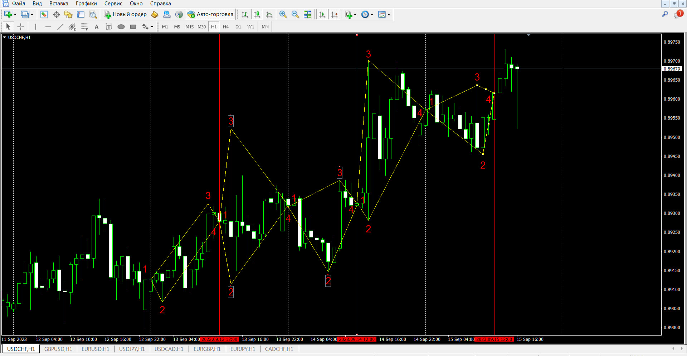This screenshot has height=356, width=687.
Task: Select the crosshair tool
Action: (21, 27)
